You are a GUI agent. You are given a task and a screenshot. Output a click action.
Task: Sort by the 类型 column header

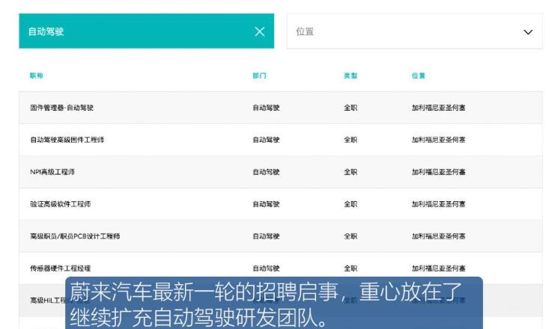point(350,76)
